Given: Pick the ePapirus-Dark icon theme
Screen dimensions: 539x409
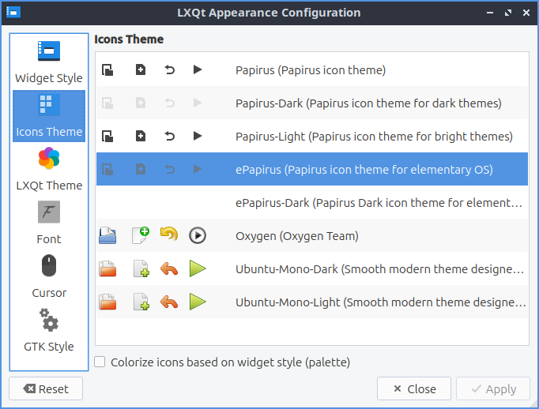Looking at the screenshot, I should [379, 203].
